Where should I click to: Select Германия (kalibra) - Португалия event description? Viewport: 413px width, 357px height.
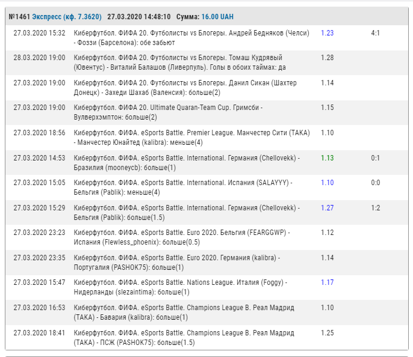(x=177, y=263)
